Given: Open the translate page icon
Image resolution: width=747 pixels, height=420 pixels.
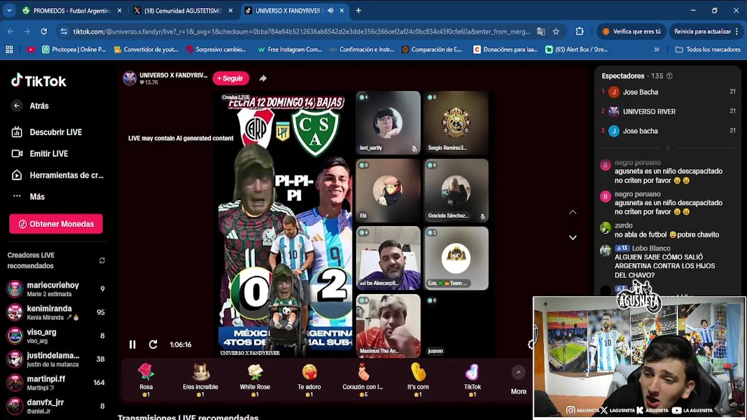Looking at the screenshot, I should [x=541, y=32].
